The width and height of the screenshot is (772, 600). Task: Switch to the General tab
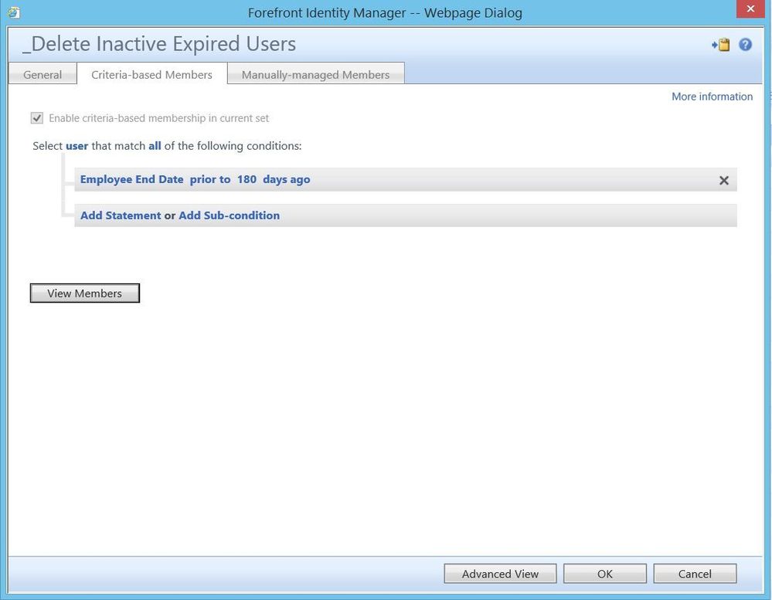[43, 74]
